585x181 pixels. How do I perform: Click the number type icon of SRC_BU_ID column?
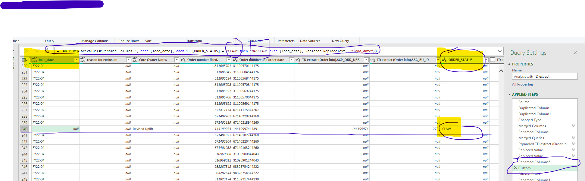point(373,60)
